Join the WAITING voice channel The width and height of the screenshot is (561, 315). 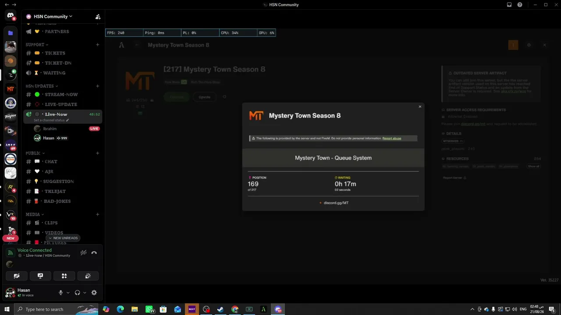point(63,73)
